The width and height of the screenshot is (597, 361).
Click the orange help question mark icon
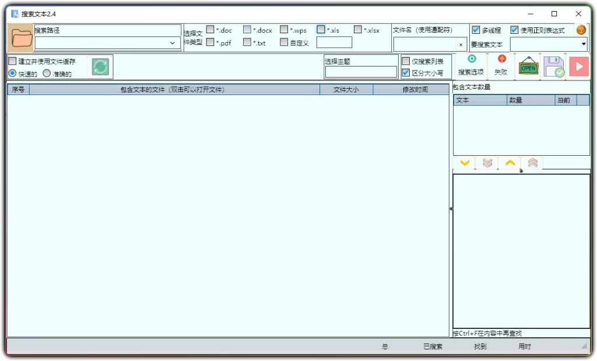click(581, 30)
